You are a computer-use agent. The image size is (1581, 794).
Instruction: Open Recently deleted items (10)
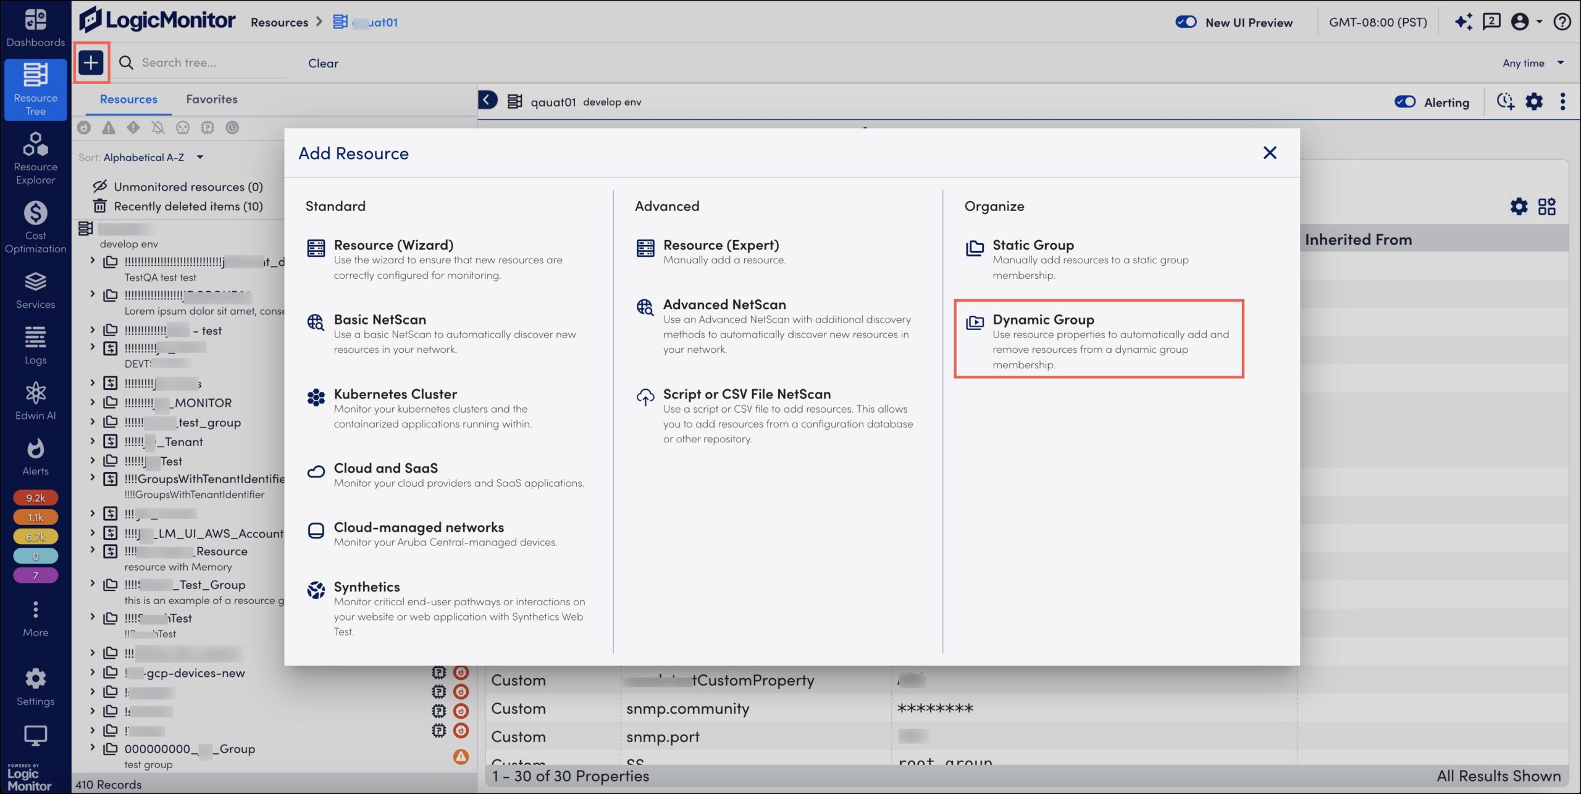coord(178,206)
